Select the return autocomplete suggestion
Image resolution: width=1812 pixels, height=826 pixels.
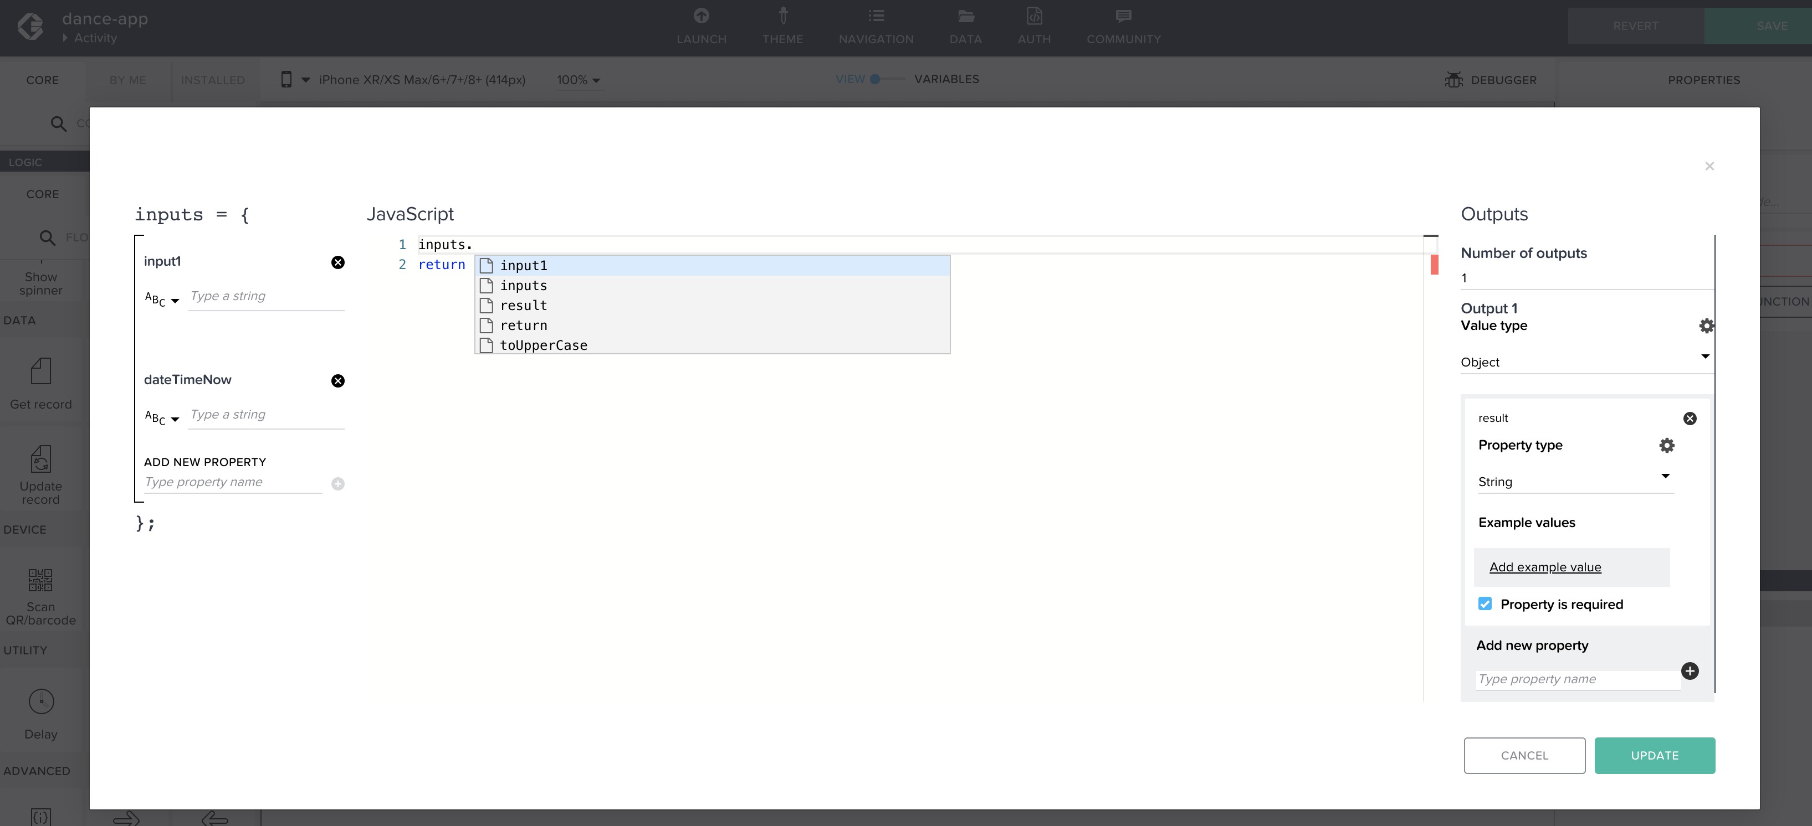712,326
